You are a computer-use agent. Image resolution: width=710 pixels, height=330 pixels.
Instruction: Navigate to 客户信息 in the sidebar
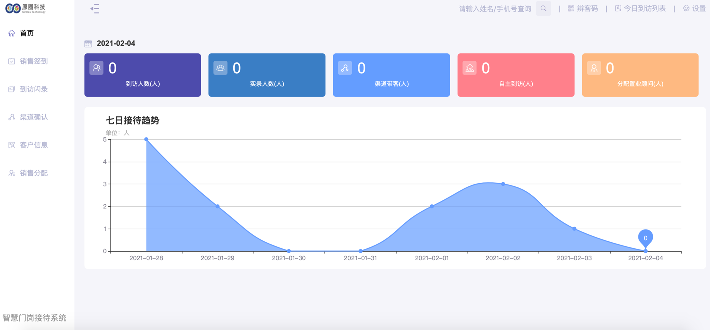pyautogui.click(x=33, y=145)
